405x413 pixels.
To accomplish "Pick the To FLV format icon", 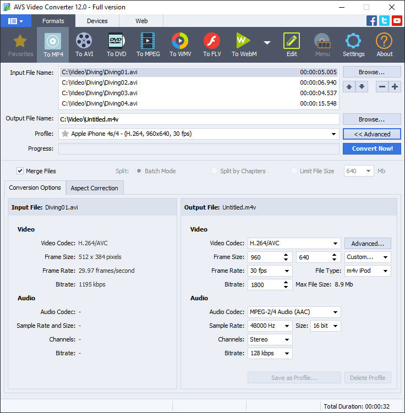I will coord(212,45).
